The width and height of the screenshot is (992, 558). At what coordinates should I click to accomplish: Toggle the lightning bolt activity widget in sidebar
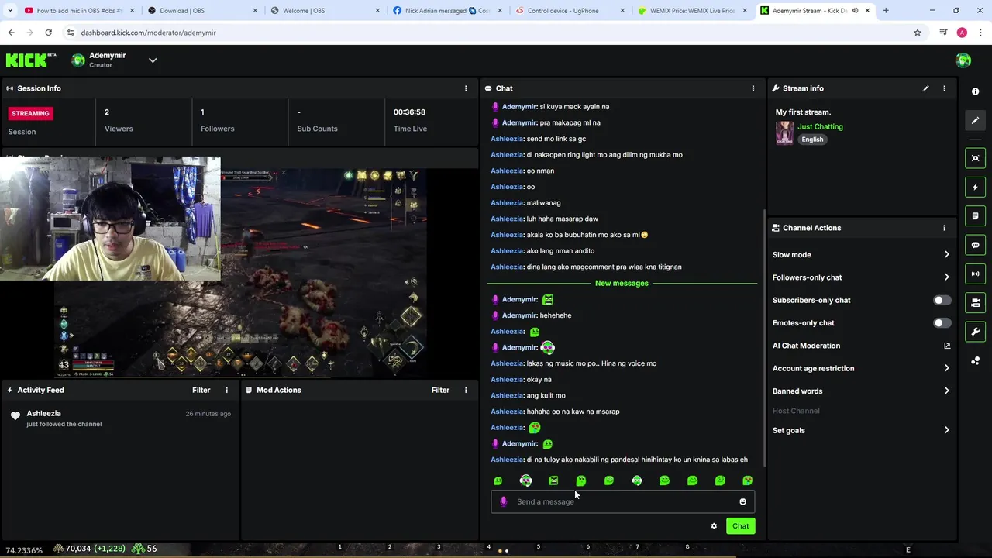coord(975,187)
